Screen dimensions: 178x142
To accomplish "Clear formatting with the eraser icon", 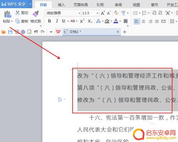I will click(116, 13).
